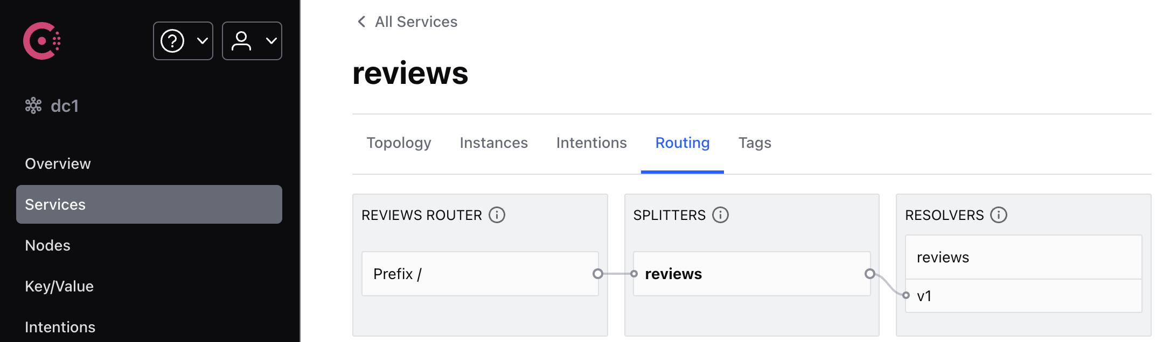The image size is (1156, 342).
Task: Click the Consul logo icon
Action: 41,41
